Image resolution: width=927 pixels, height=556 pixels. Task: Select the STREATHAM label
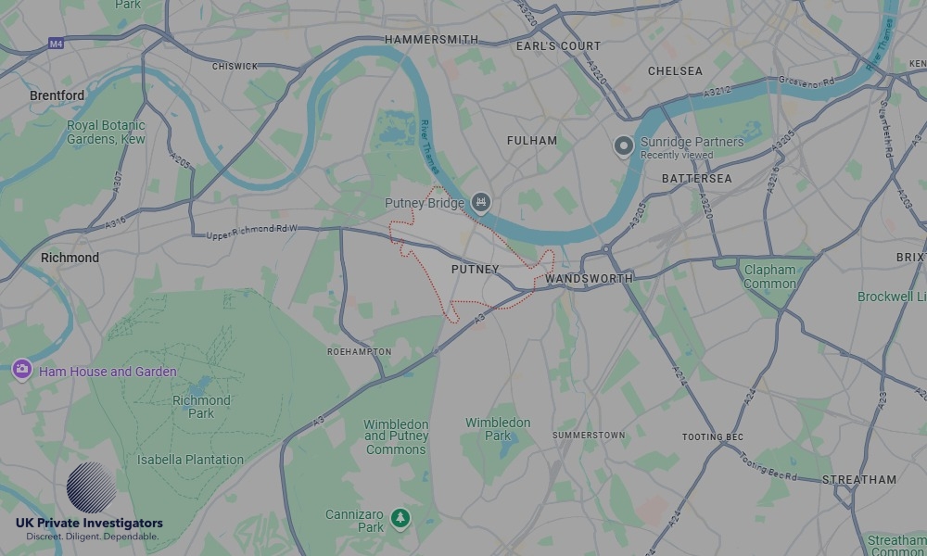pos(859,480)
